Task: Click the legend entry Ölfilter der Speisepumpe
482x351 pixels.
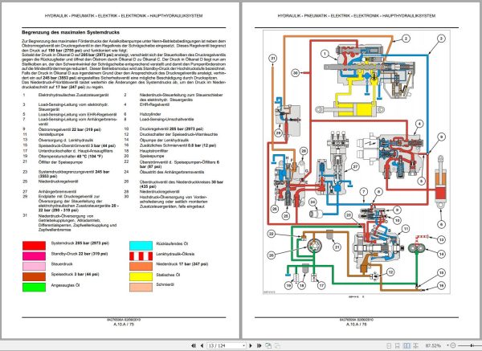Action: coord(60,162)
